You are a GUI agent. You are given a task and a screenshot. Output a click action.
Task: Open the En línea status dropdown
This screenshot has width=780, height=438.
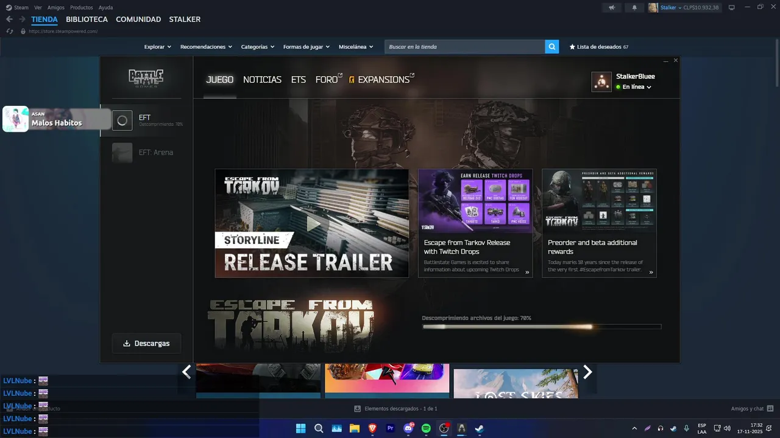click(634, 87)
